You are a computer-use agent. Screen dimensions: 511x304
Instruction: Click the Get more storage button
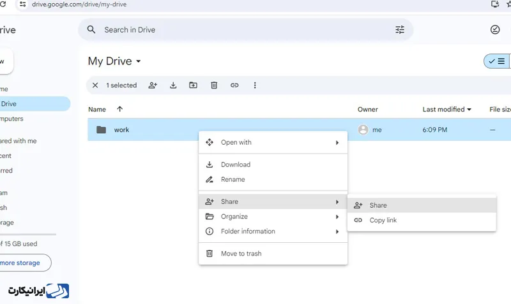[x=26, y=263]
